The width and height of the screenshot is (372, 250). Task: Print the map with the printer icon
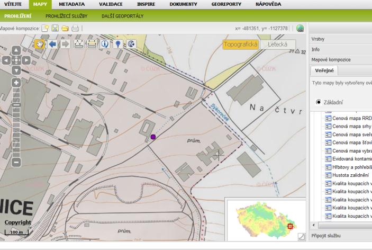[75, 29]
